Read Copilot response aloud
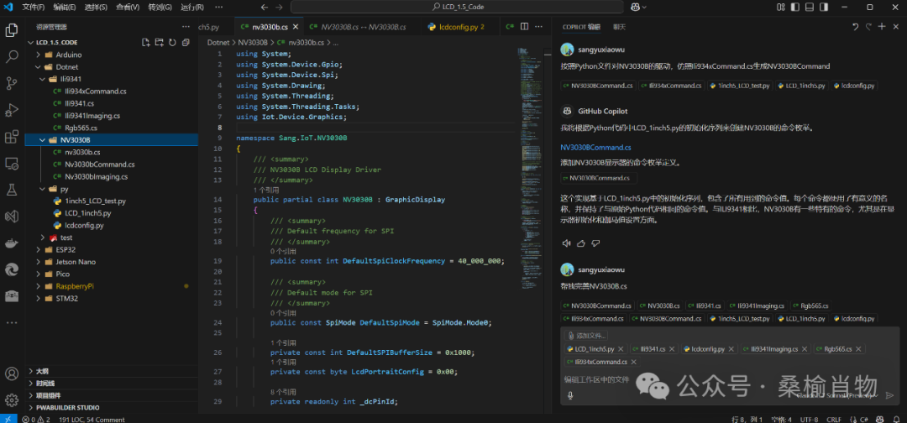 pos(567,243)
